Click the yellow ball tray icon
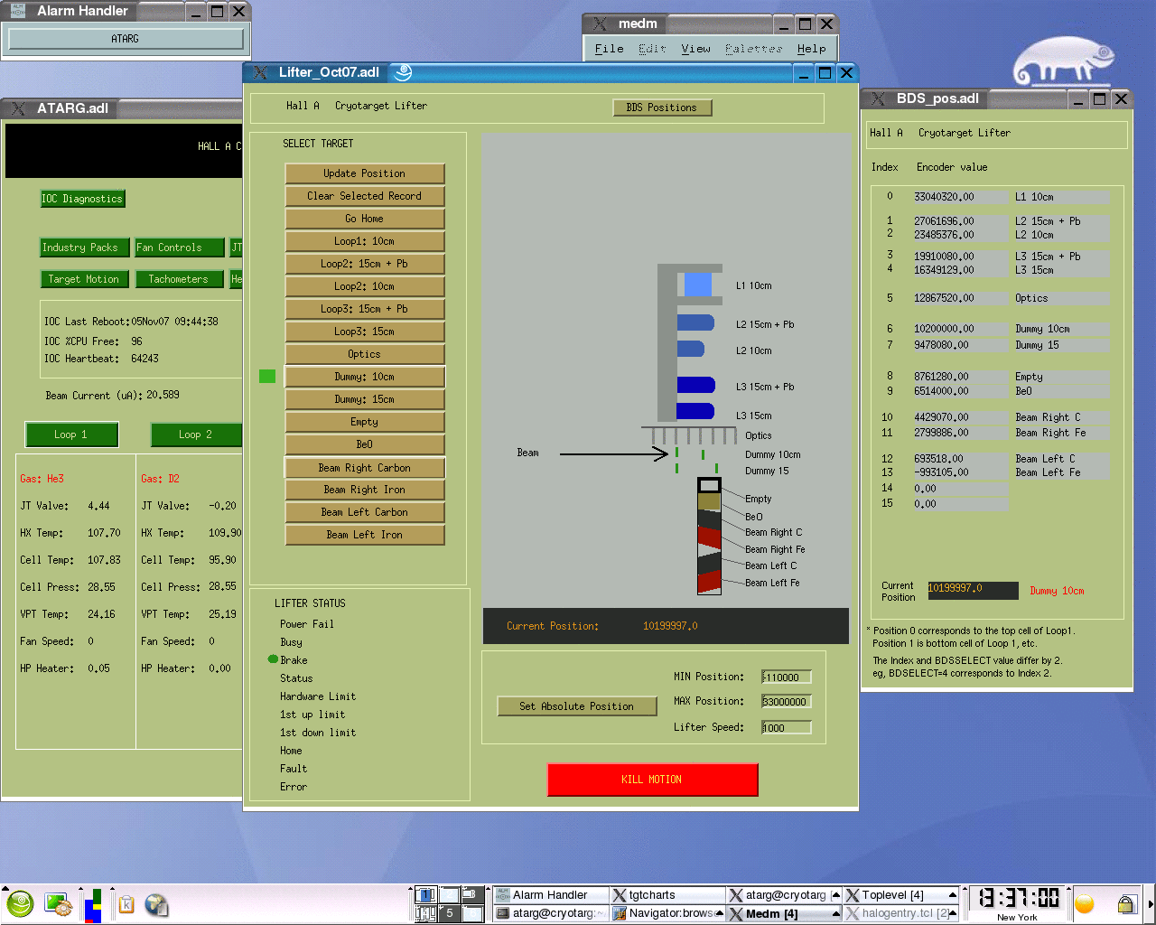The image size is (1156, 925). pos(1085,904)
